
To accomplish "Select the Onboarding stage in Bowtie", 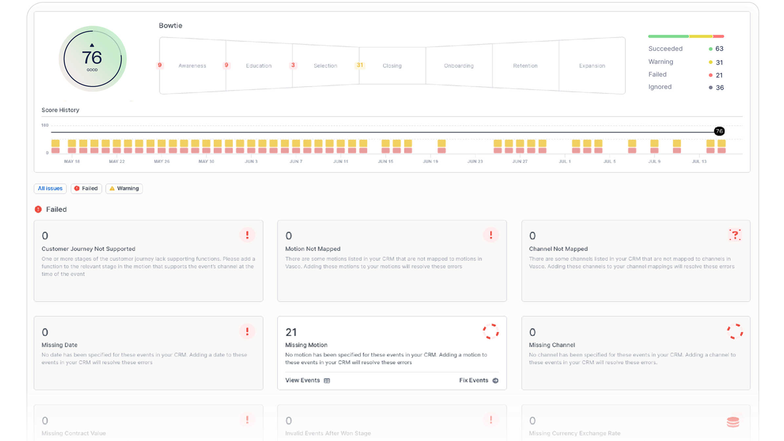I will [459, 66].
